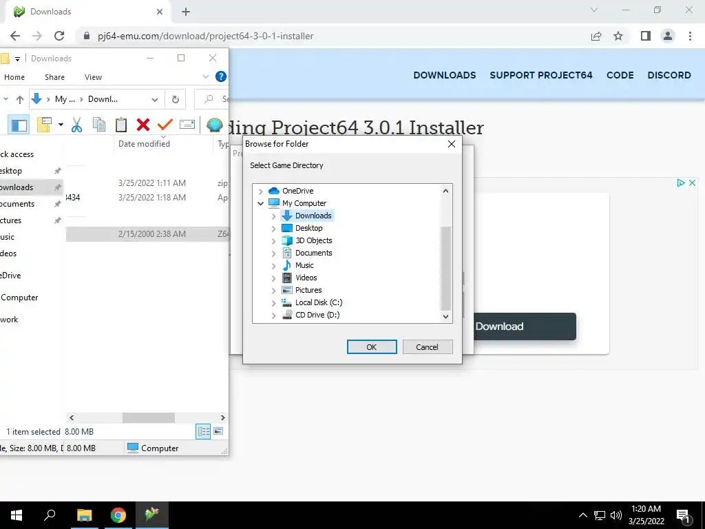Bookmark this page with star icon
This screenshot has height=529, width=705.
coord(618,36)
